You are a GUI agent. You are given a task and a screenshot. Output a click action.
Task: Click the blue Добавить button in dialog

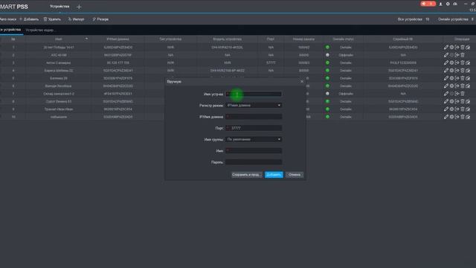point(274,175)
